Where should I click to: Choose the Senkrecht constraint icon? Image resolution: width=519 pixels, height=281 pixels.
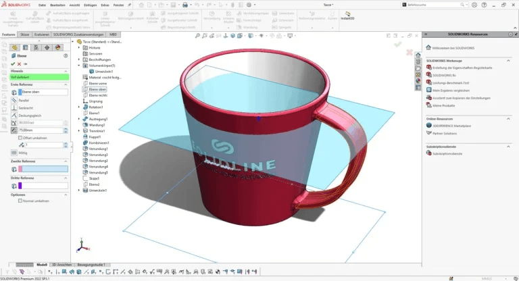(14, 108)
